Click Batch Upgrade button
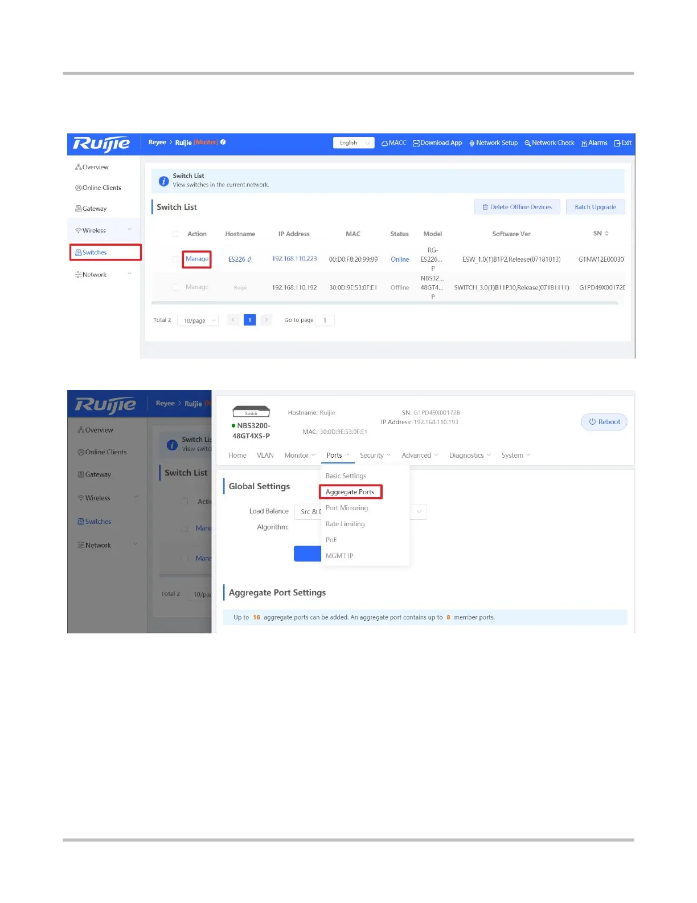697x903 pixels. (x=596, y=207)
